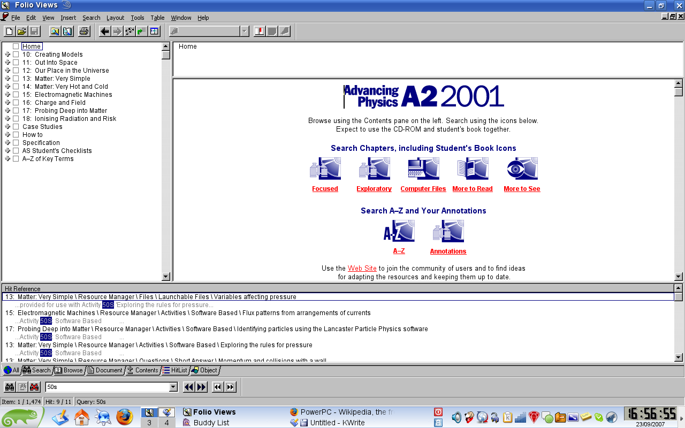Viewport: 685px width, 428px height.
Task: Expand the AS Student's Checklists node
Action: click(x=7, y=151)
